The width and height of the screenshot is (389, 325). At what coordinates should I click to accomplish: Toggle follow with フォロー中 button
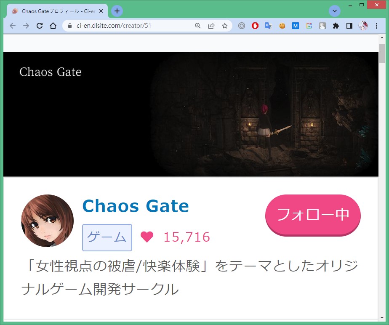point(313,215)
